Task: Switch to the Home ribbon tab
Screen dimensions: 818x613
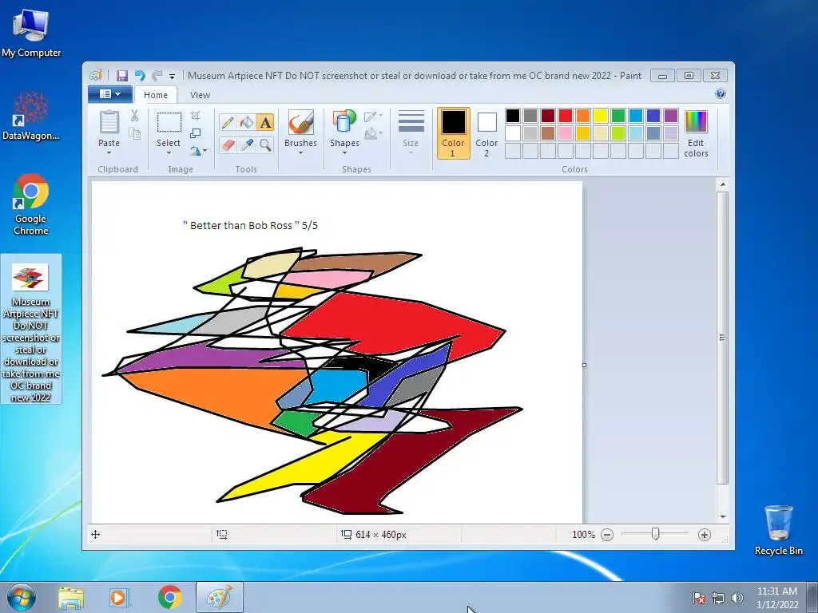Action: (x=156, y=95)
